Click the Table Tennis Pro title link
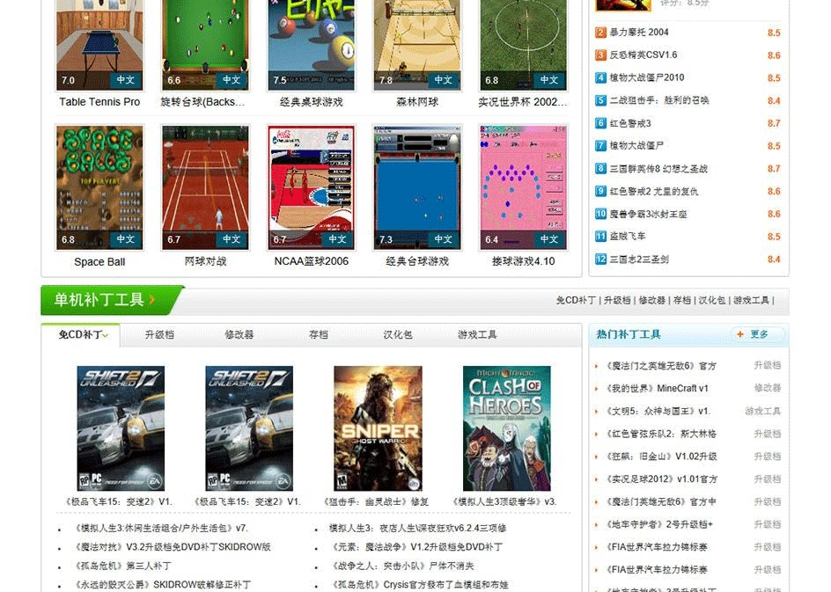Screen dimensions: 831x592 click(99, 102)
